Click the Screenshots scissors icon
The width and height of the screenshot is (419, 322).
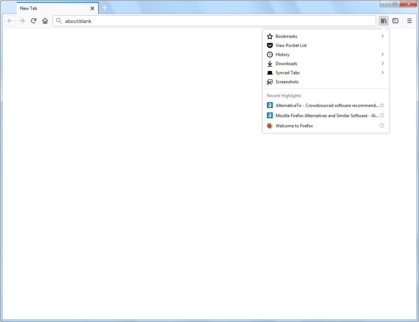(x=270, y=82)
